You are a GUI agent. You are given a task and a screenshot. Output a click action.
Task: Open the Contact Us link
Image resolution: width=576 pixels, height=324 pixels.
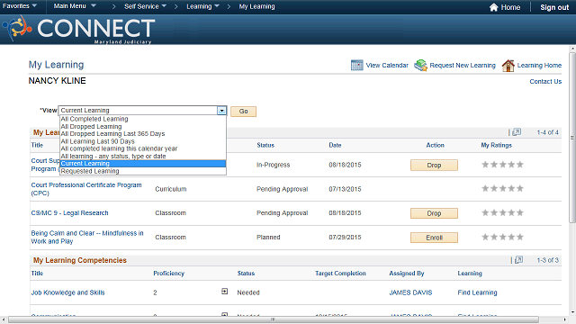[545, 82]
